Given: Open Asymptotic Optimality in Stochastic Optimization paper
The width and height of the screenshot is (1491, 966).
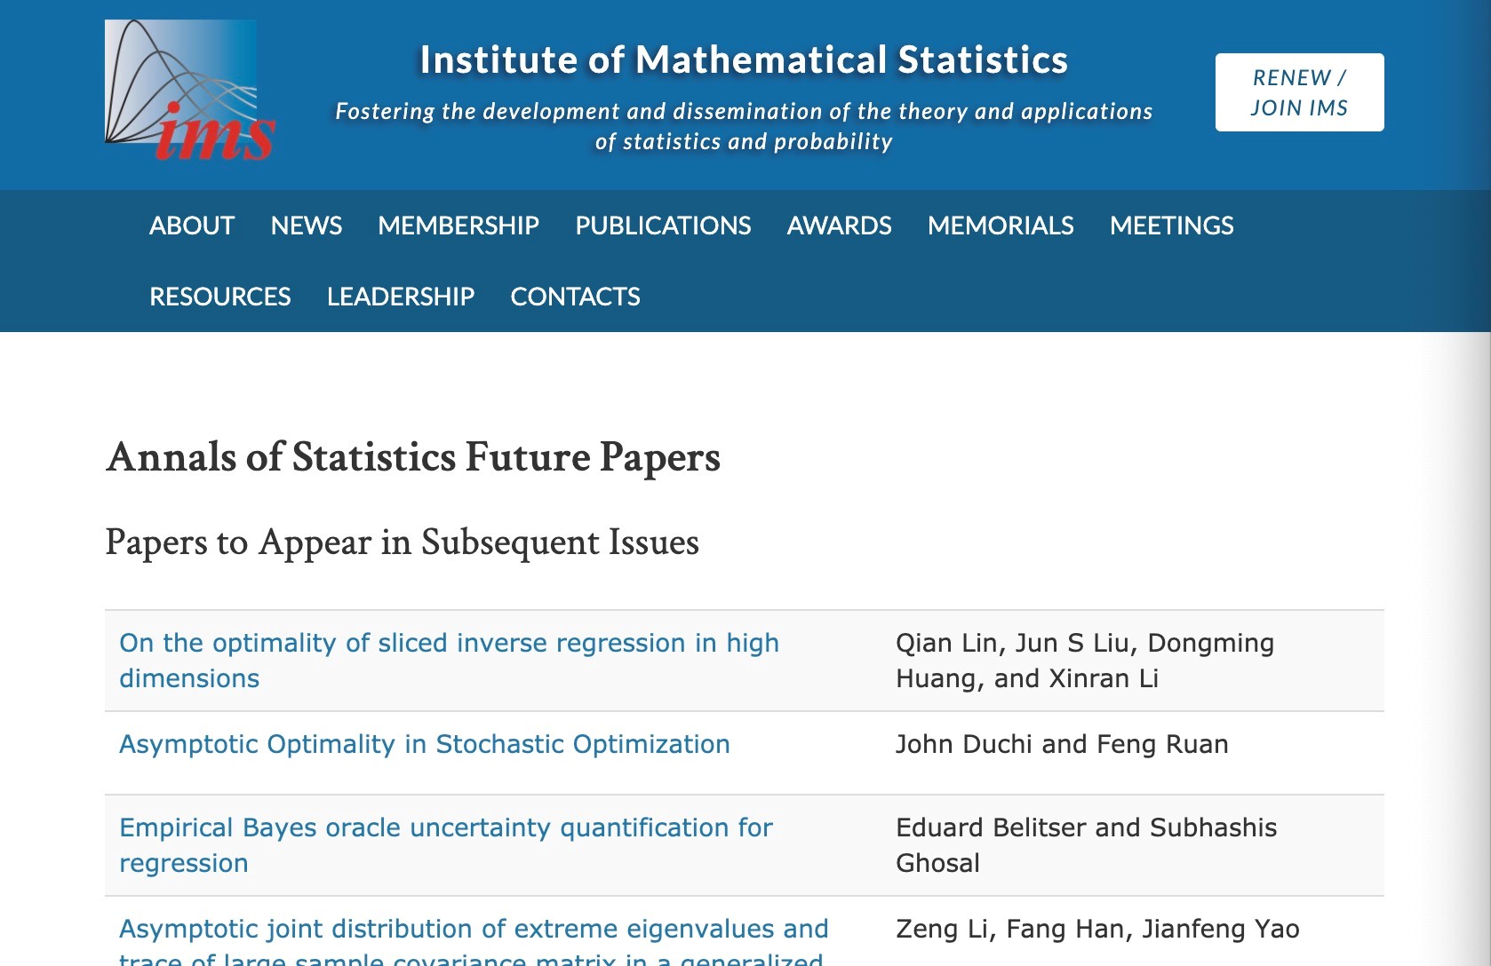Looking at the screenshot, I should 425,744.
